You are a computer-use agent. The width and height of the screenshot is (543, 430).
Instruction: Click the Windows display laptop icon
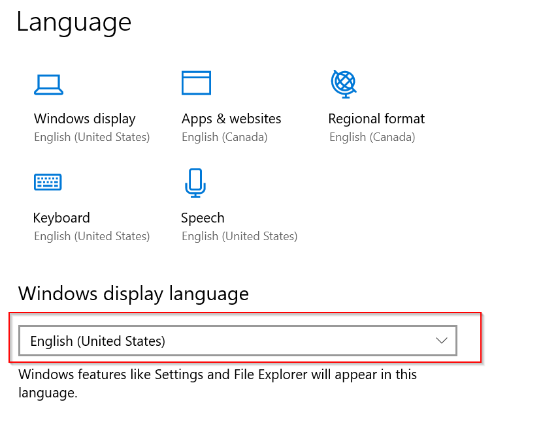tap(48, 84)
